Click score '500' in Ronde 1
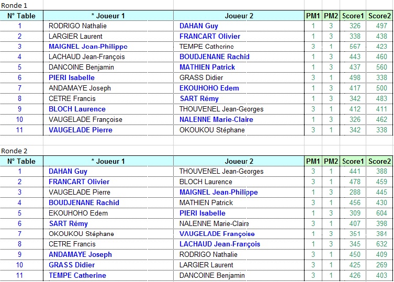 pos(381,88)
